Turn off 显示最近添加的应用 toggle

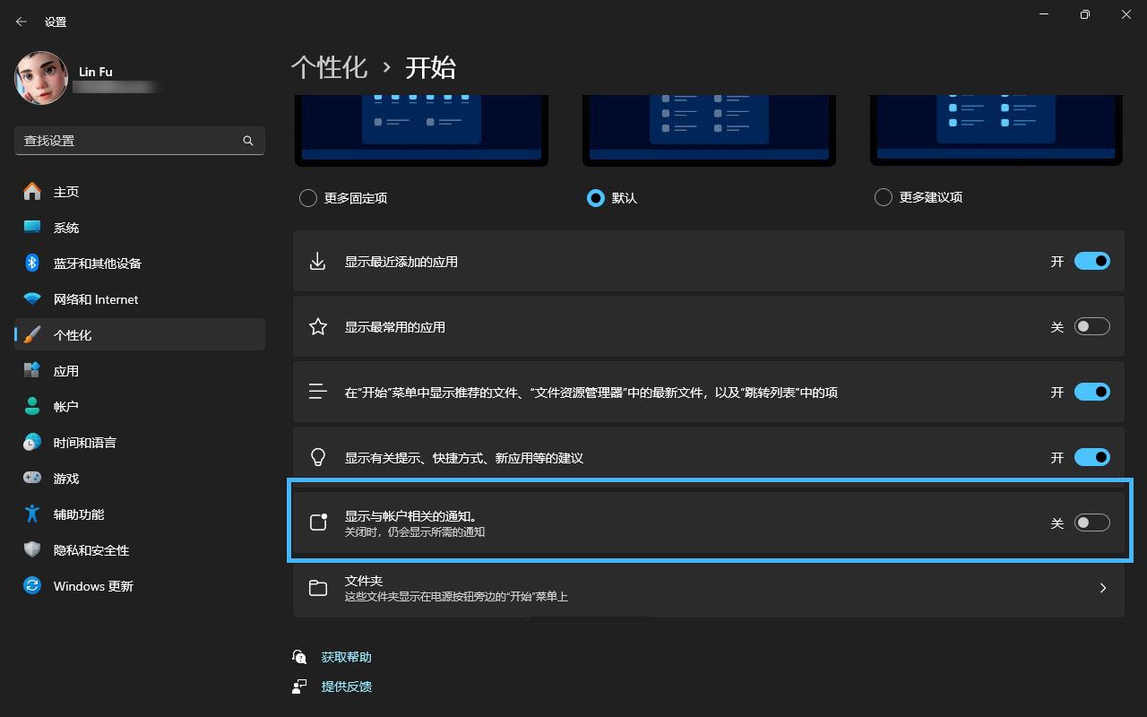pos(1092,262)
